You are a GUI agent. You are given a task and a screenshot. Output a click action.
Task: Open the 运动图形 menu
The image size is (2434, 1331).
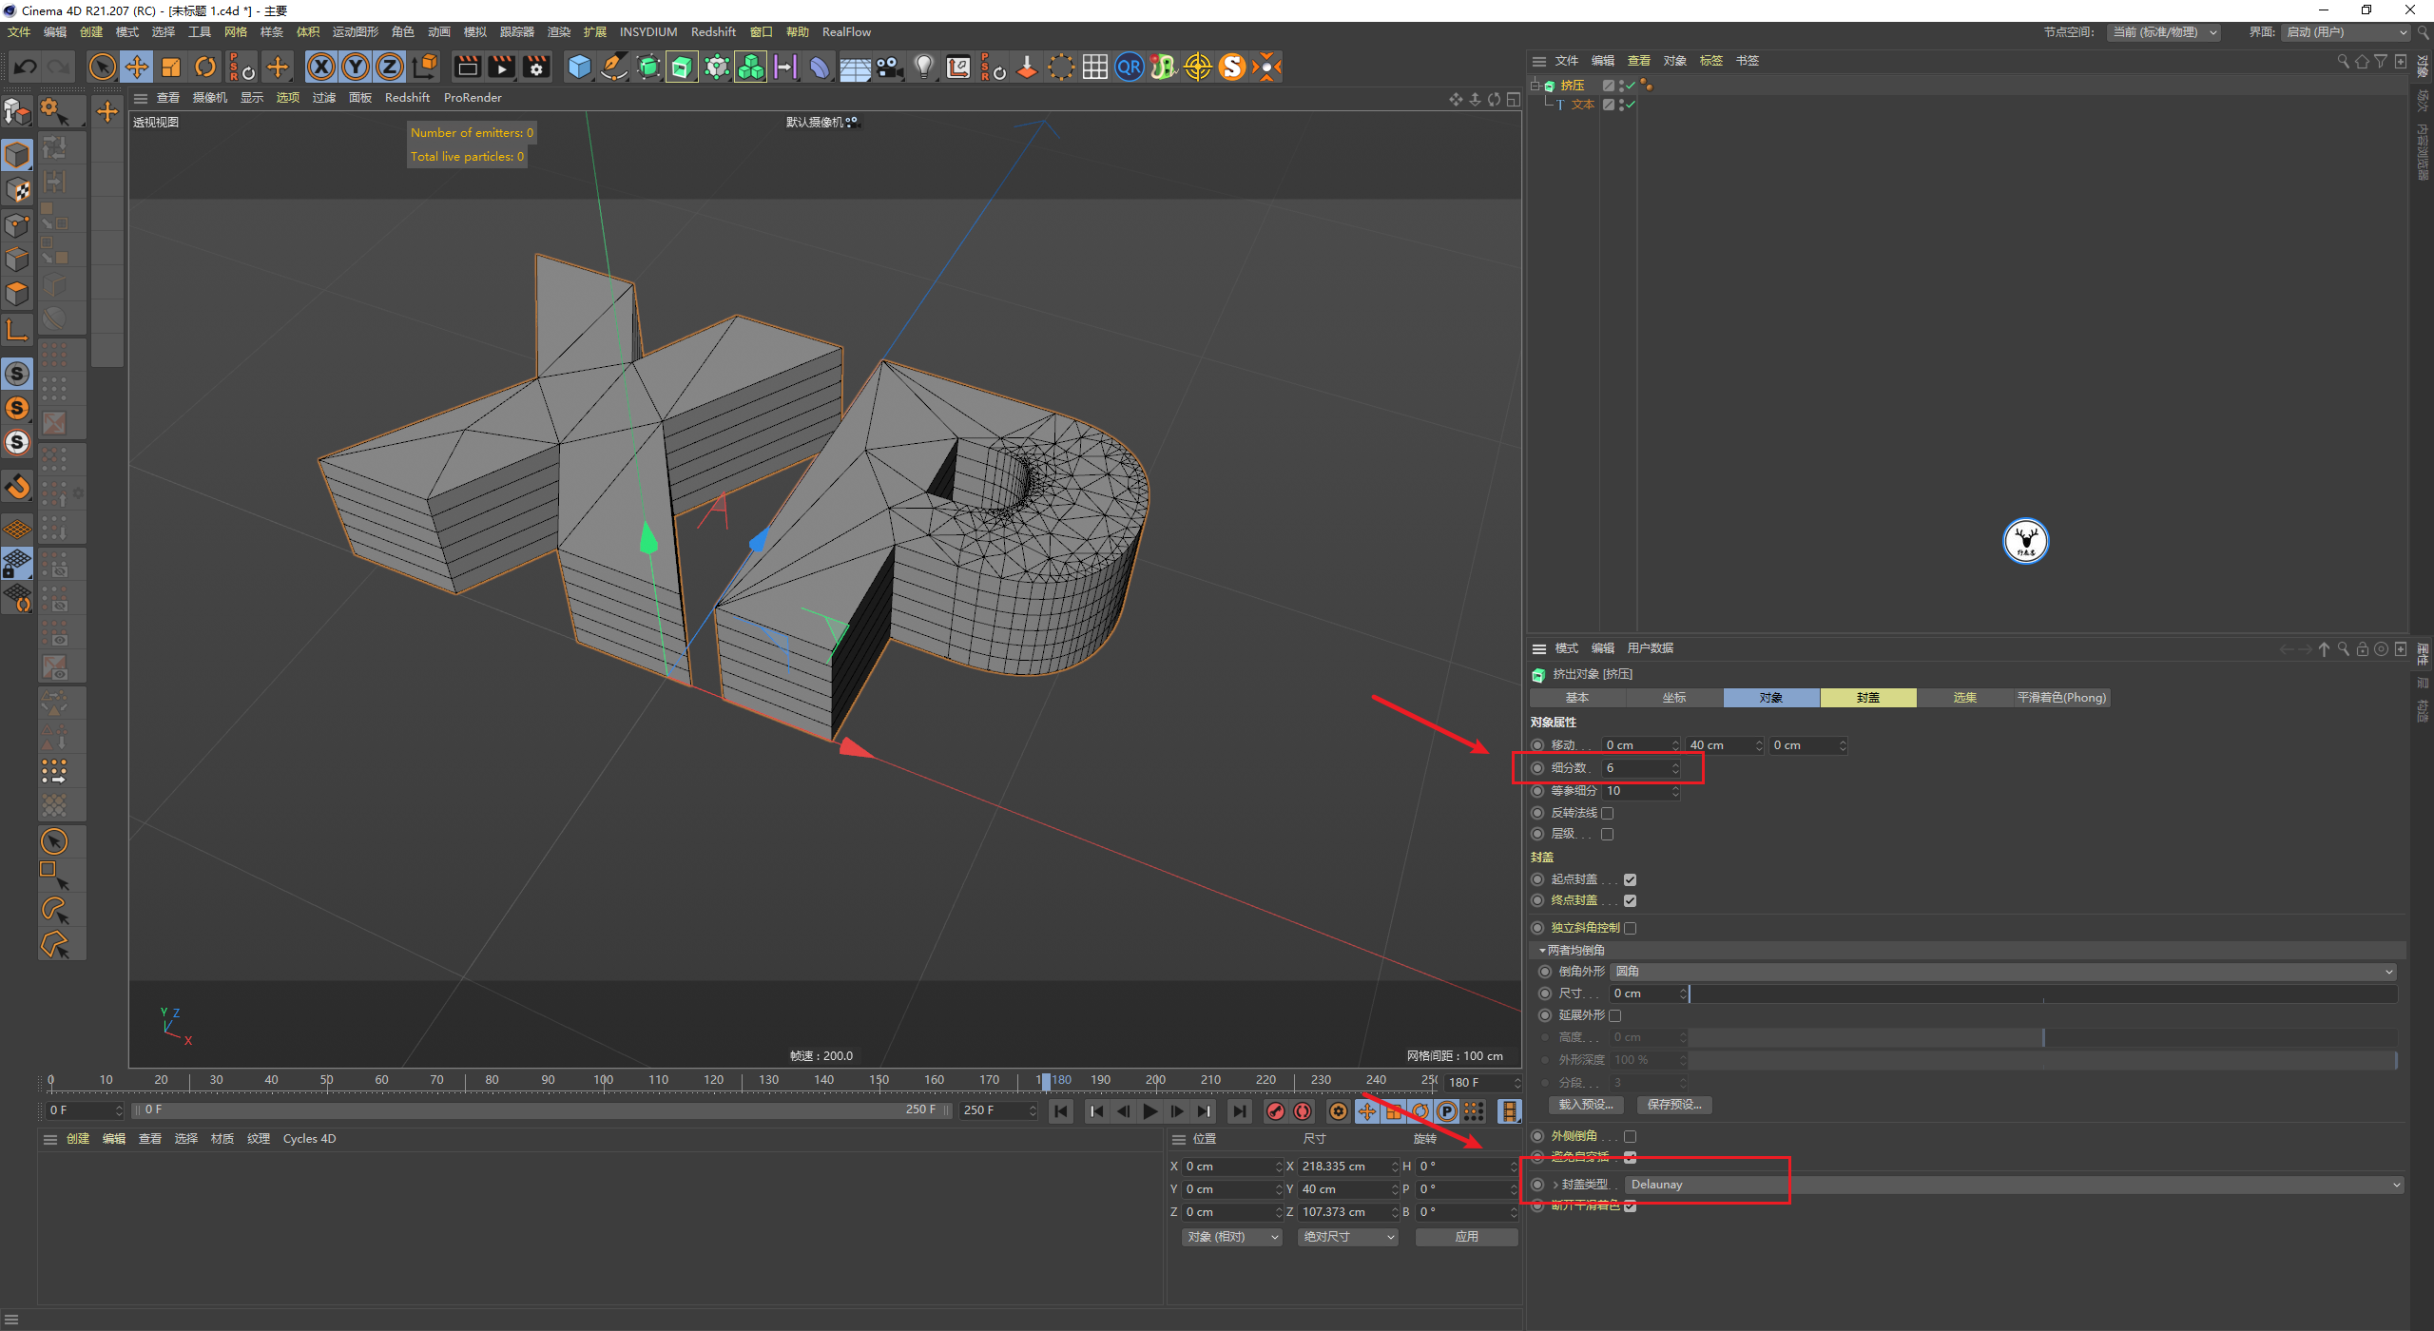[x=355, y=32]
